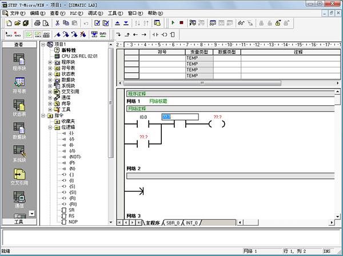The width and height of the screenshot is (343, 256).
Task: Expand the 程序块 tree node
Action: pyautogui.click(x=50, y=62)
